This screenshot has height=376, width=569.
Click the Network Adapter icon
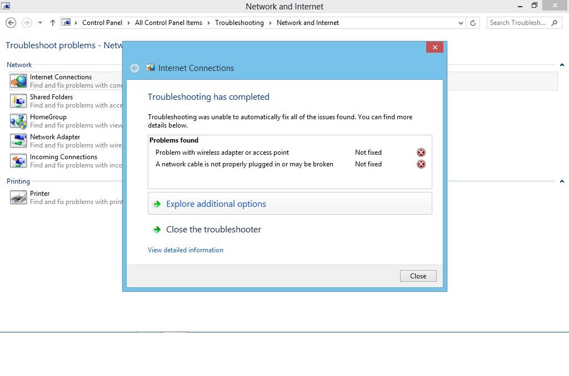pyautogui.click(x=18, y=141)
